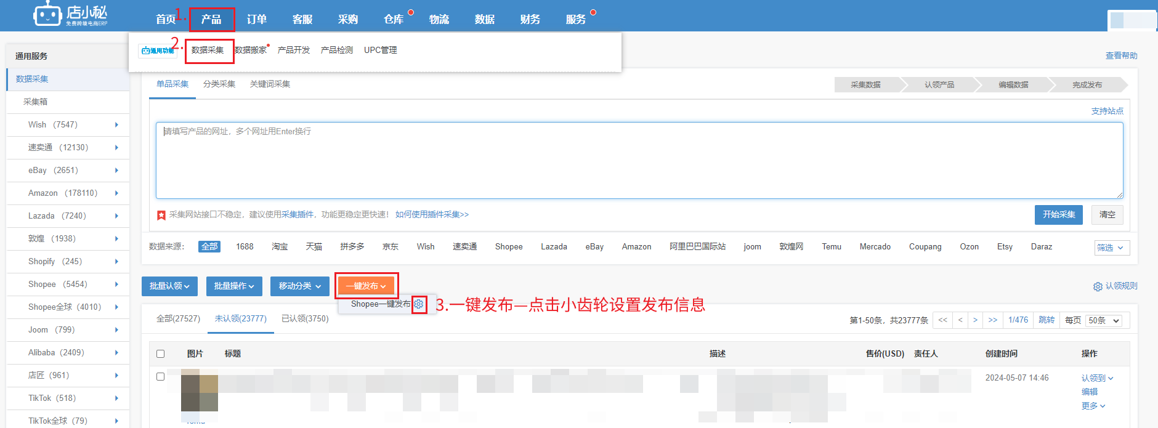Image resolution: width=1158 pixels, height=428 pixels.
Task: Click the 店小秘 robot logo
Action: coord(70,15)
